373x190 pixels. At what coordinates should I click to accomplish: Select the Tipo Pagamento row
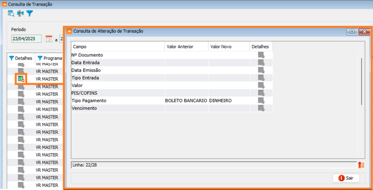tap(117, 100)
